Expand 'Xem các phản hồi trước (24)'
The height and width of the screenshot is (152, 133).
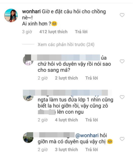pos(66,45)
